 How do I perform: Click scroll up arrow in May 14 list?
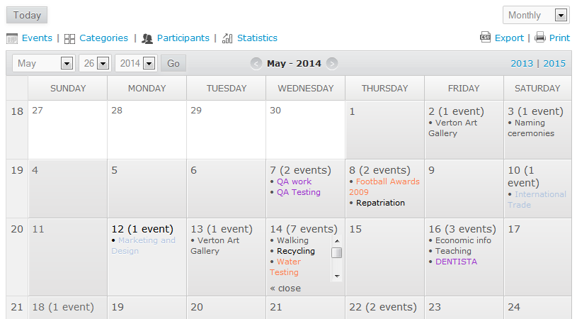coord(337,241)
